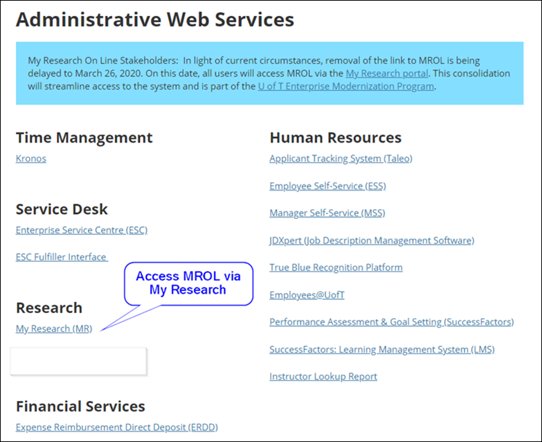Open Performance Assessment & Goal Setting (SuccessFactors) link

tap(392, 322)
